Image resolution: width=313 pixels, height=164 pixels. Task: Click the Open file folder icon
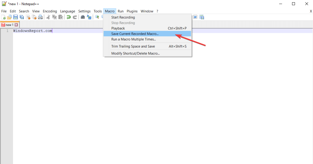click(9, 17)
